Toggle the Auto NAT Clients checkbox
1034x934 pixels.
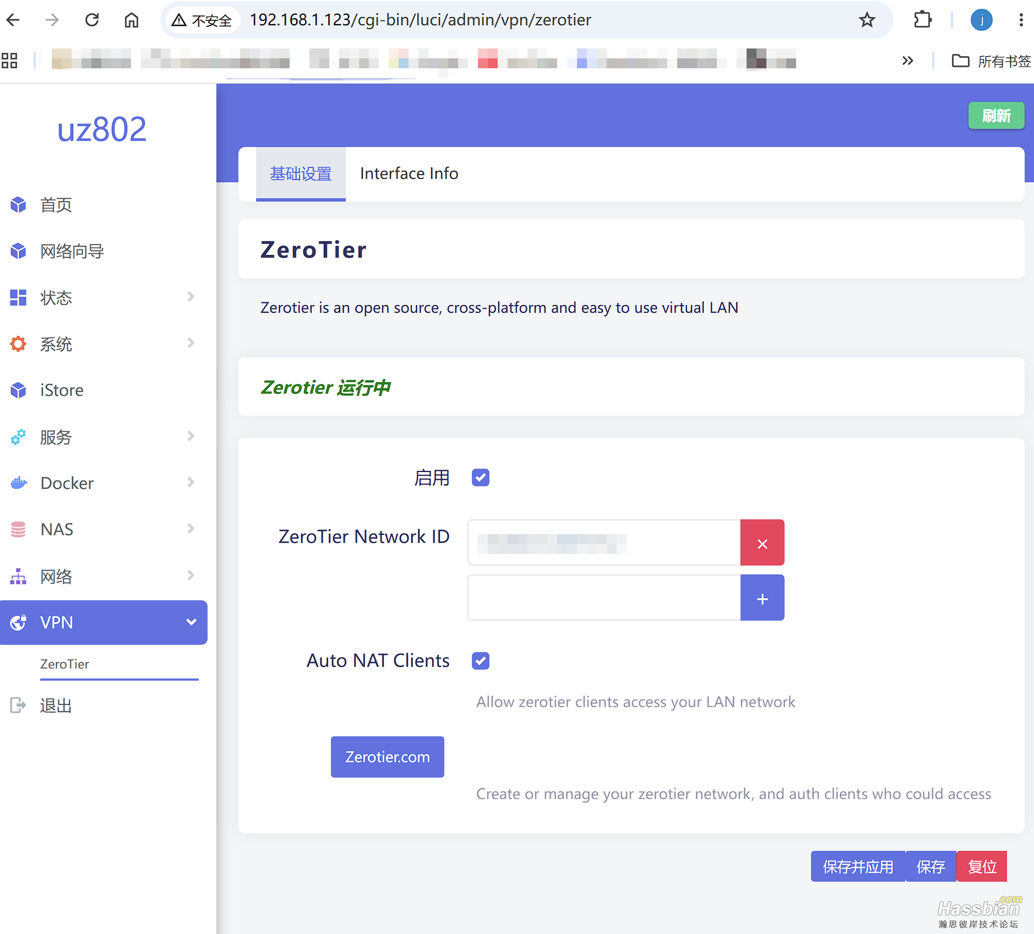click(x=481, y=660)
